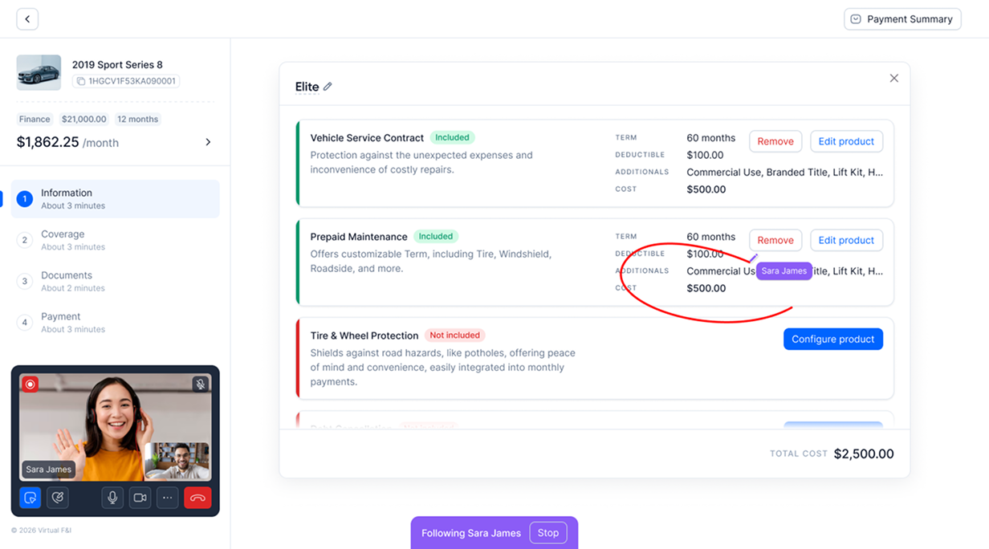Open more call options menu
989x549 pixels.
[x=167, y=498]
